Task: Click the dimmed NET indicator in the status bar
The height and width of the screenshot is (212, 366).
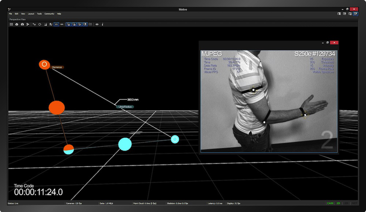Action: 355,203
